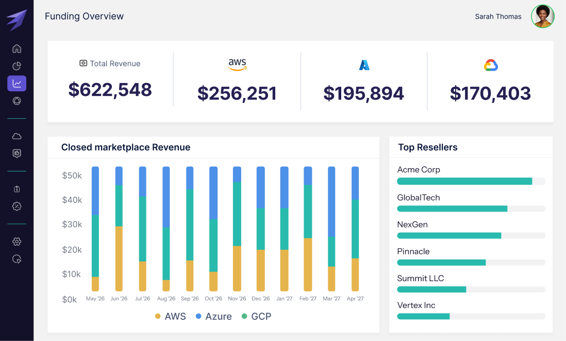
Task: Click the $50k axis label
Action: tap(72, 175)
